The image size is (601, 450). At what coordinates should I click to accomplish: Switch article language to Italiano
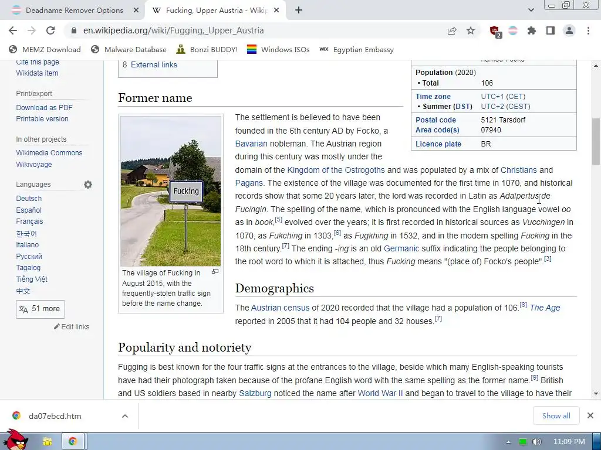[x=27, y=245]
